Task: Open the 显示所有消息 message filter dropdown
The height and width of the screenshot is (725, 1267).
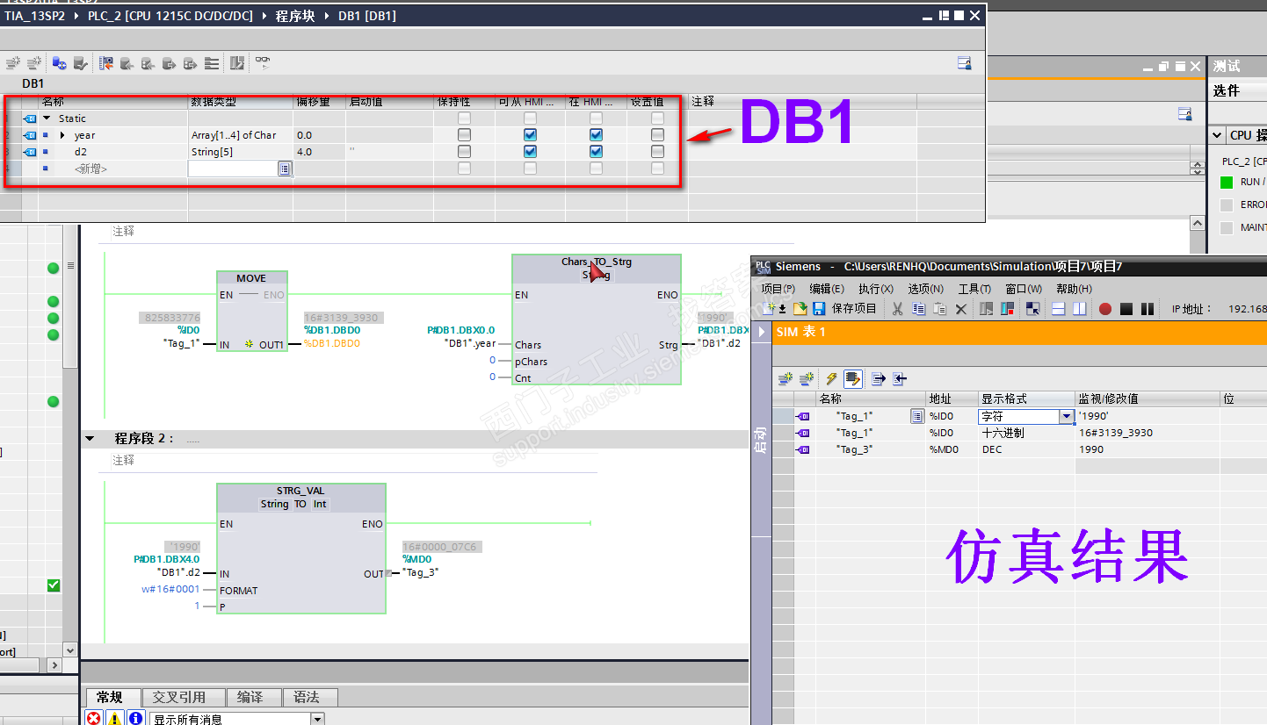Action: click(317, 719)
